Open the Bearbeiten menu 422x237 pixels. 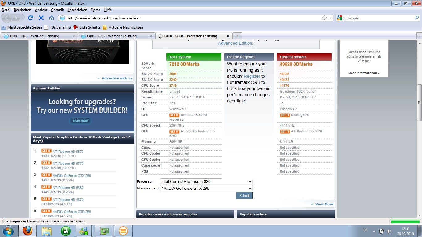coord(22,10)
